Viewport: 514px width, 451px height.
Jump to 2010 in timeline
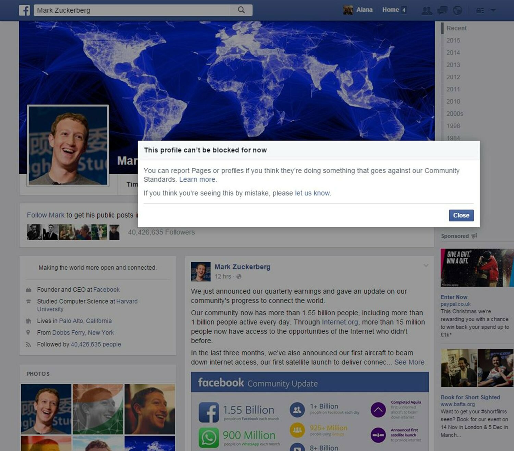coord(453,101)
